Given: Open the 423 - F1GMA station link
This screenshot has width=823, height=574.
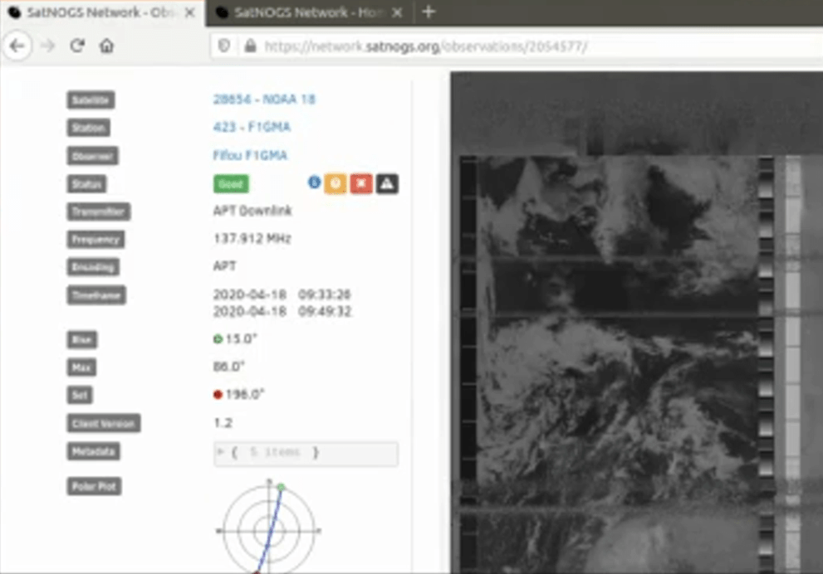Looking at the screenshot, I should [x=252, y=127].
